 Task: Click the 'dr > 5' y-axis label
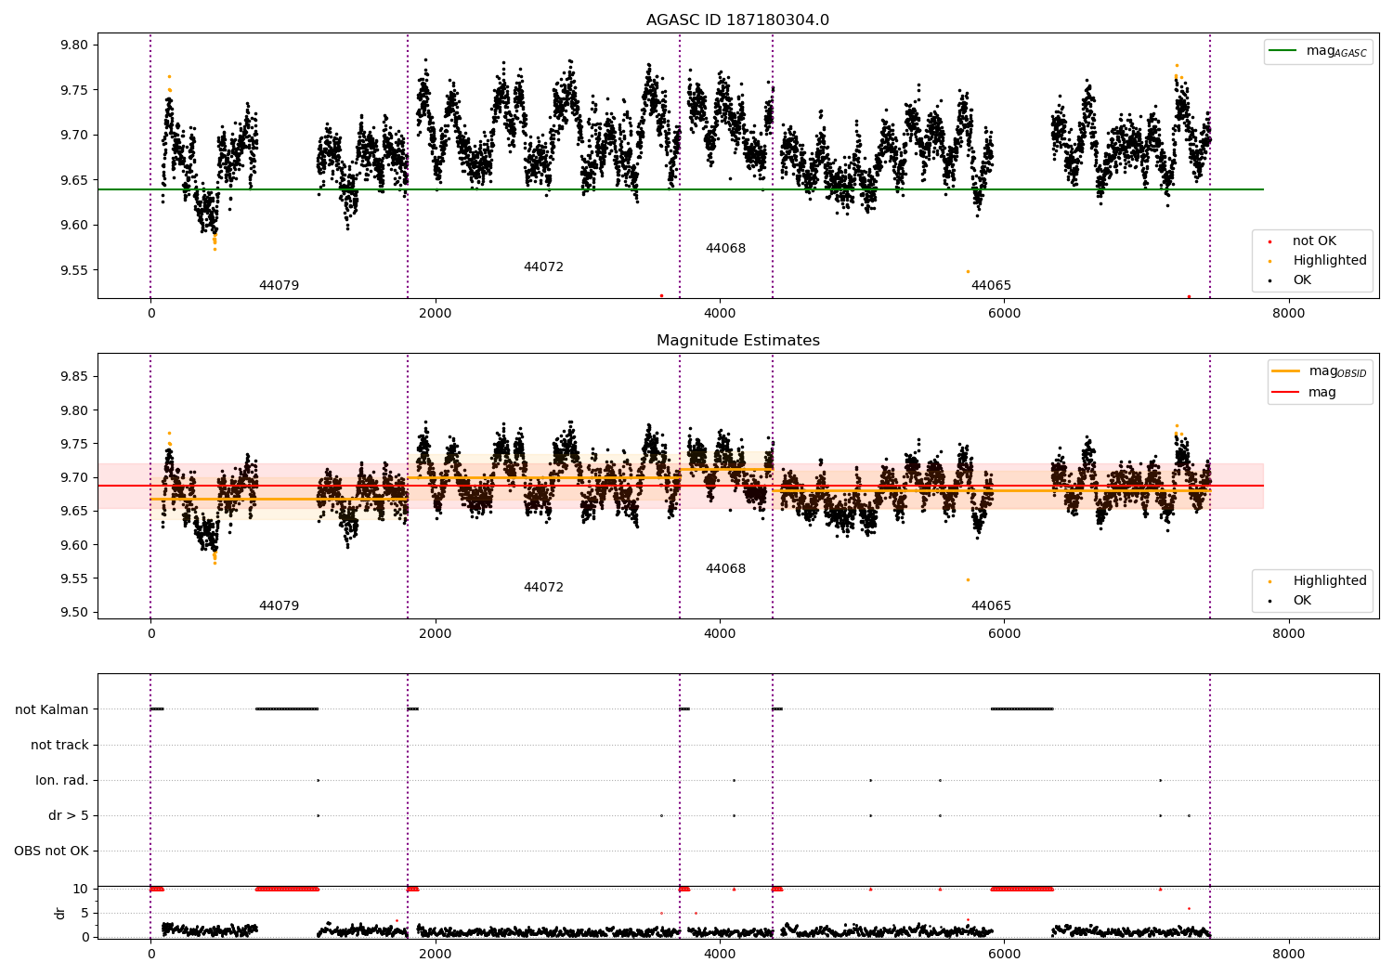click(69, 816)
